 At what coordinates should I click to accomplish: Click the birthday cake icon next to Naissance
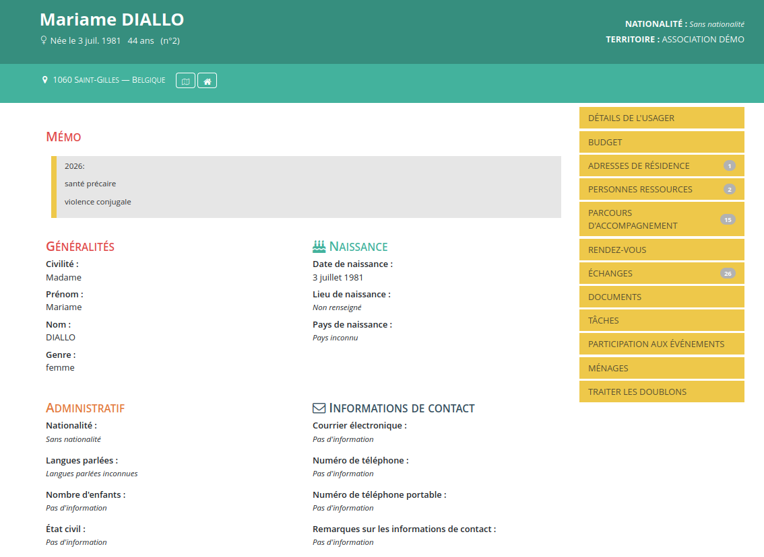click(319, 247)
